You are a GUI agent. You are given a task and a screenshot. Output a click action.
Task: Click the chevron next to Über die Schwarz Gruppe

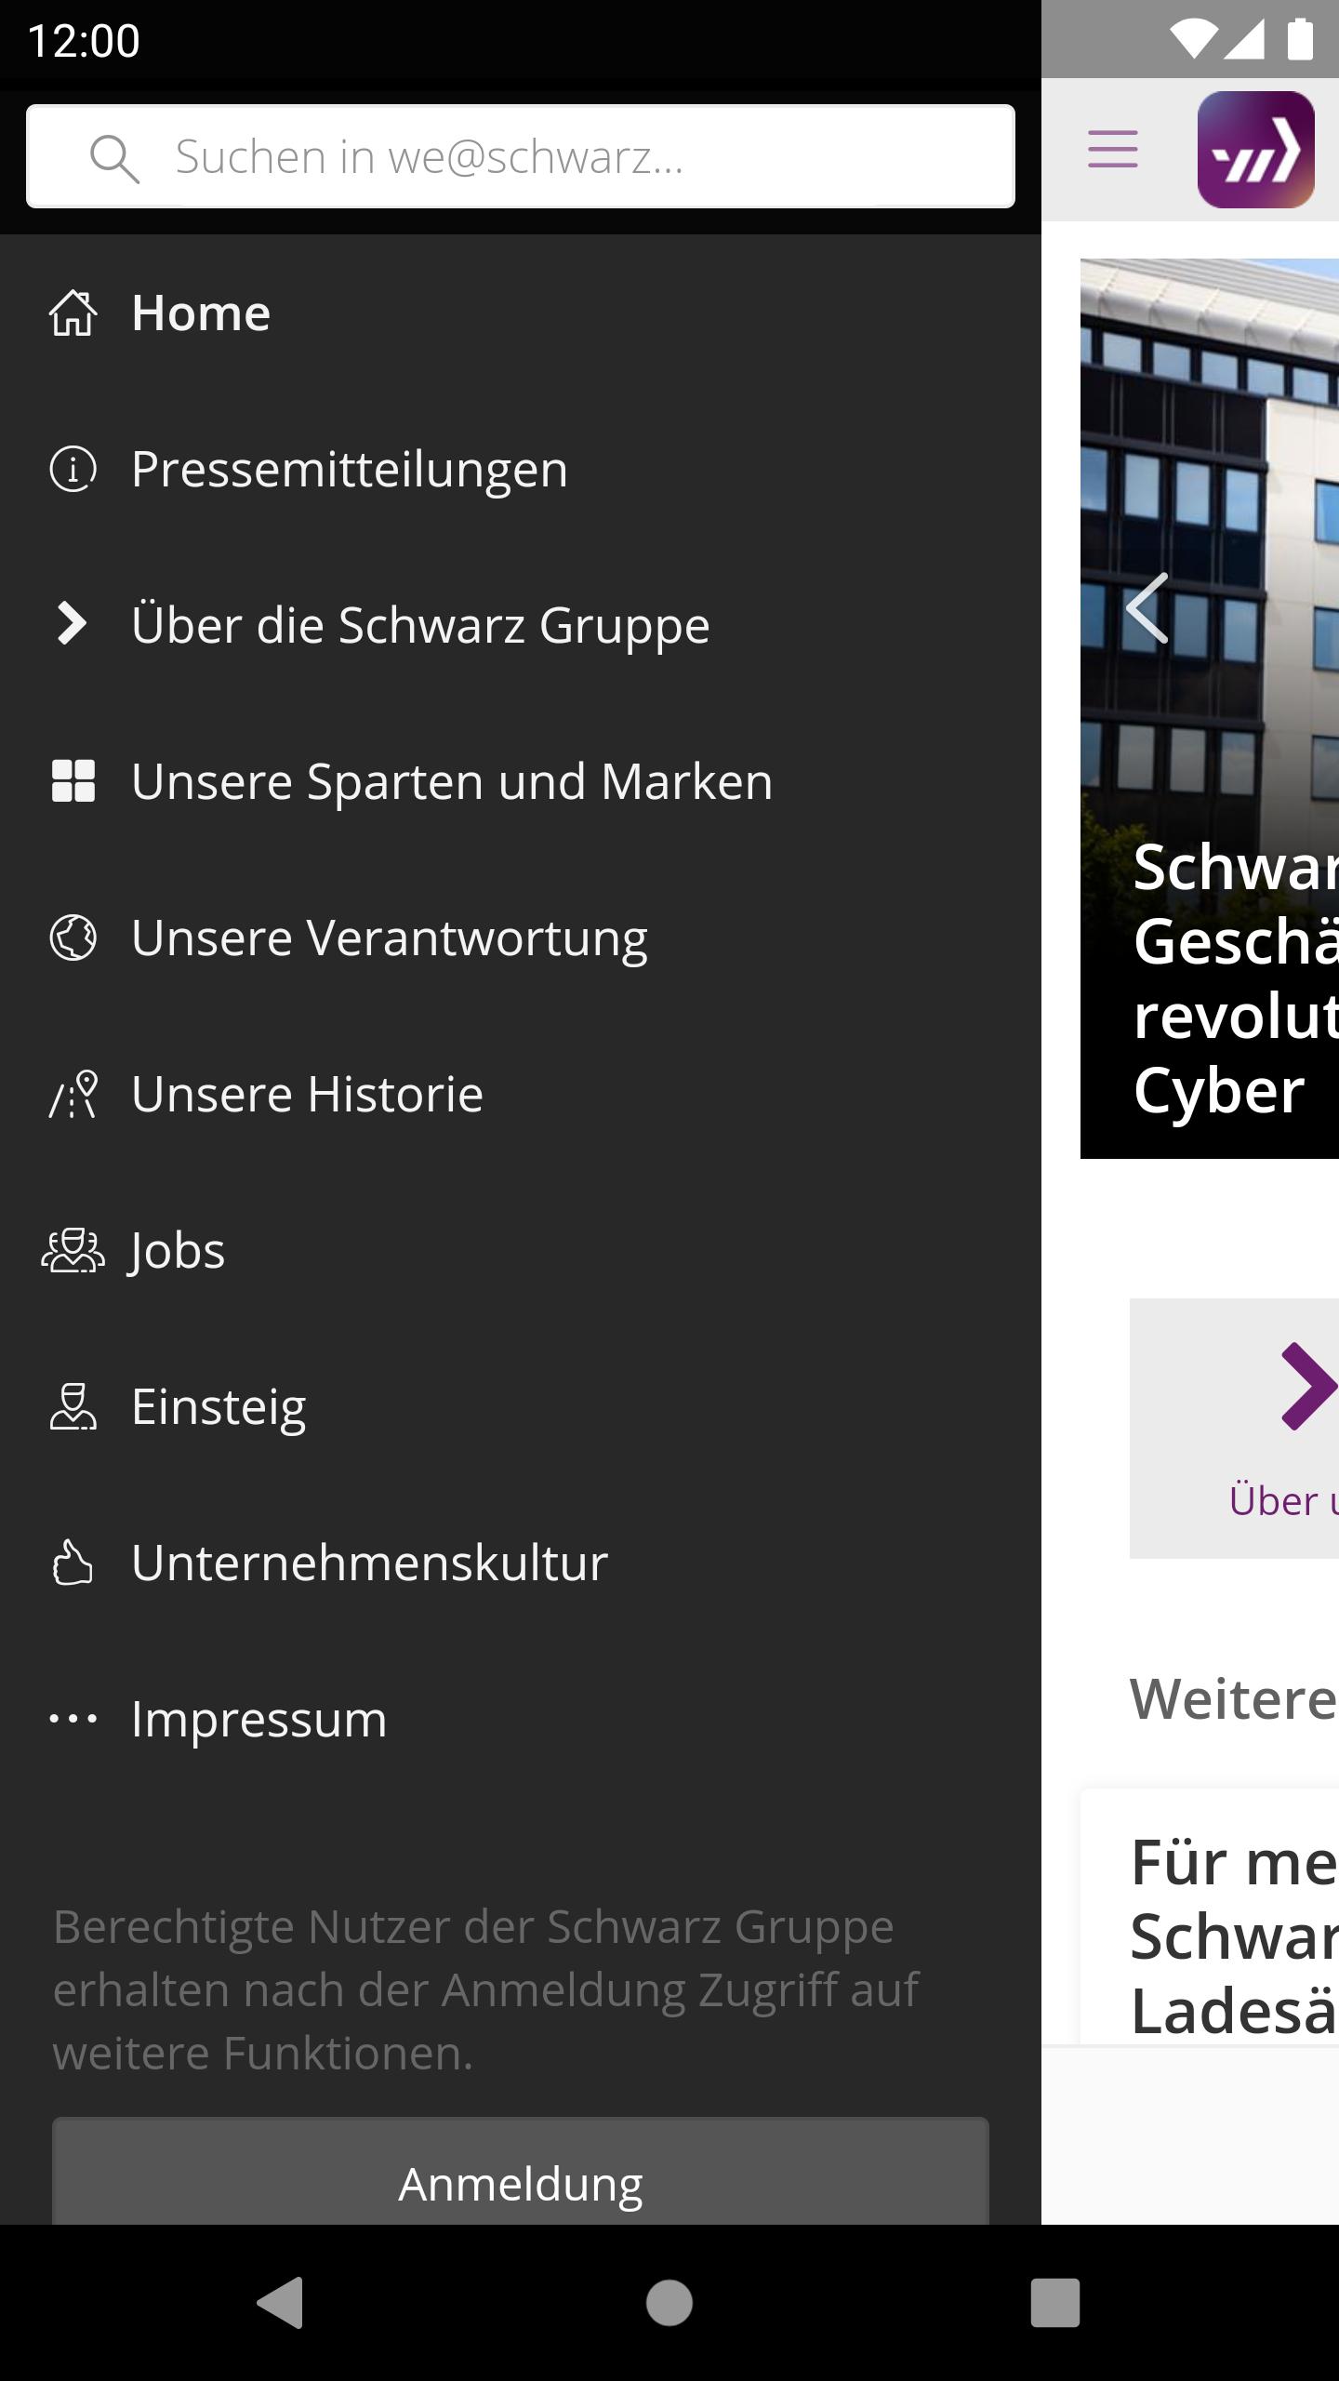(72, 624)
